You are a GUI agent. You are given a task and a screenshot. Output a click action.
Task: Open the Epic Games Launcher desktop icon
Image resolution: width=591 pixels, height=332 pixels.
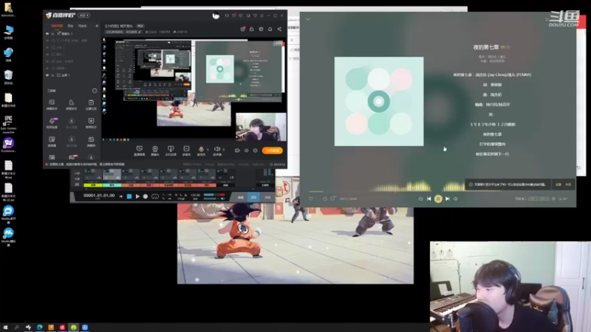8,125
